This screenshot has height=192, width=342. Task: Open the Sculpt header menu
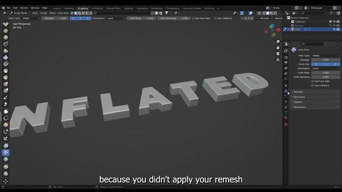[43, 13]
